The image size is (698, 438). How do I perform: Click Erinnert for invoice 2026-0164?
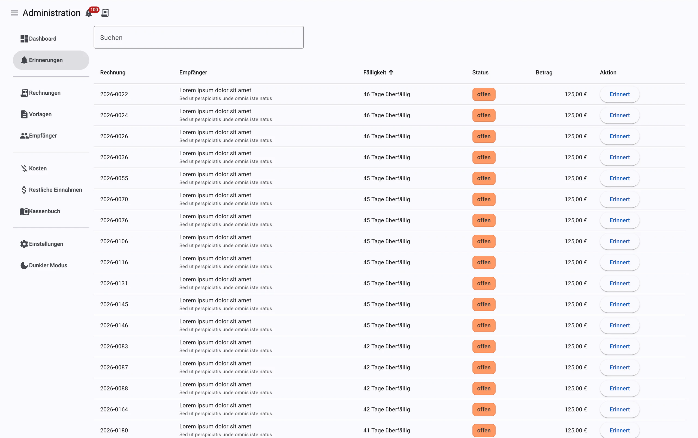619,410
